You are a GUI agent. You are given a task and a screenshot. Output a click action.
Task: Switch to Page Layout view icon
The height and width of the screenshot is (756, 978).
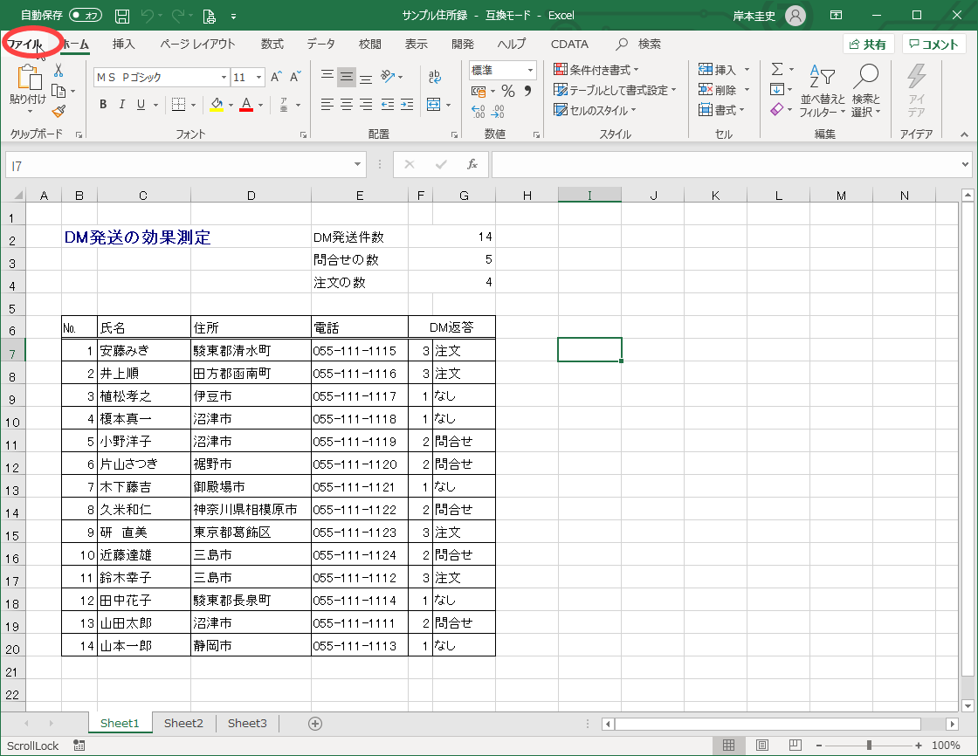(x=761, y=746)
